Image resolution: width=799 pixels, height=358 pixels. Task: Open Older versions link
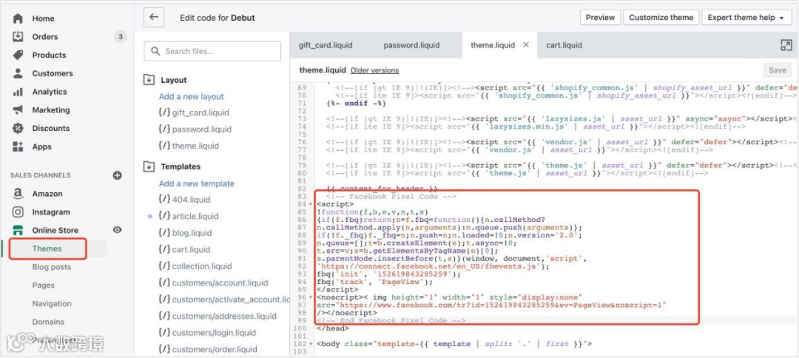point(374,70)
